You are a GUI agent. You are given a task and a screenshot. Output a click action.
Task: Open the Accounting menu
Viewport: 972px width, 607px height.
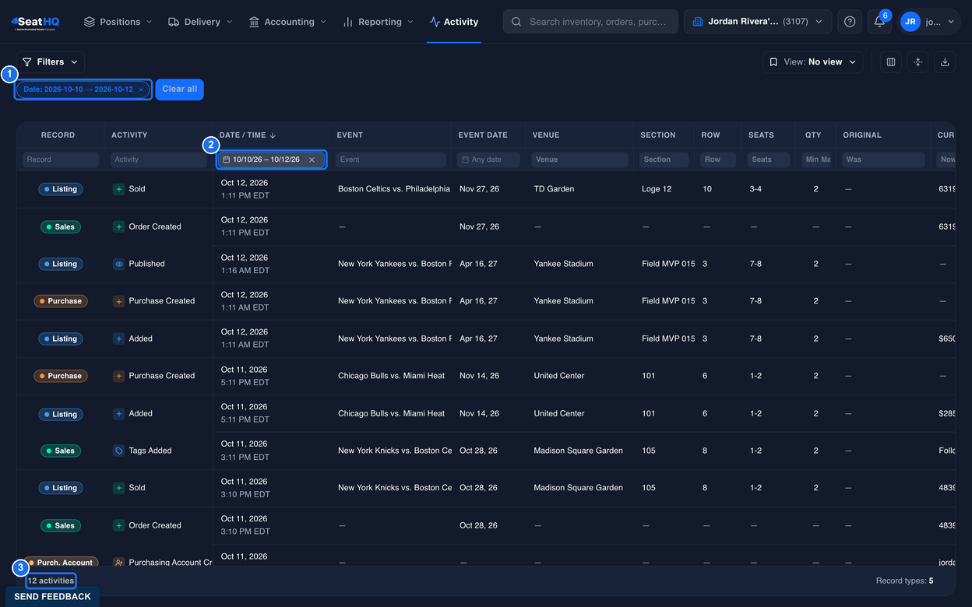(287, 22)
